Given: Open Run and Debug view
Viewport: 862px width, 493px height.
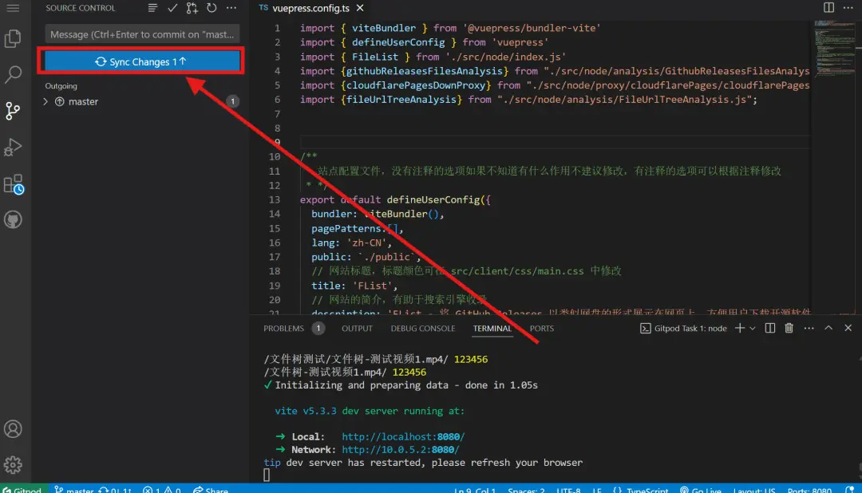Looking at the screenshot, I should tap(13, 148).
